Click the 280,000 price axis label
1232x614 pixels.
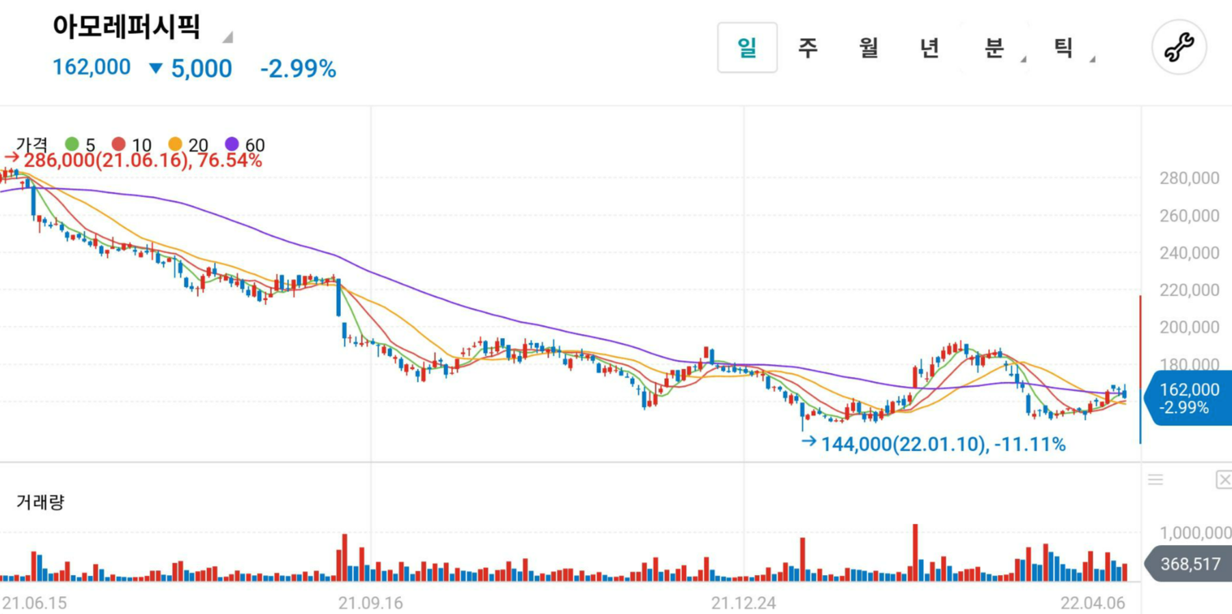(1189, 178)
